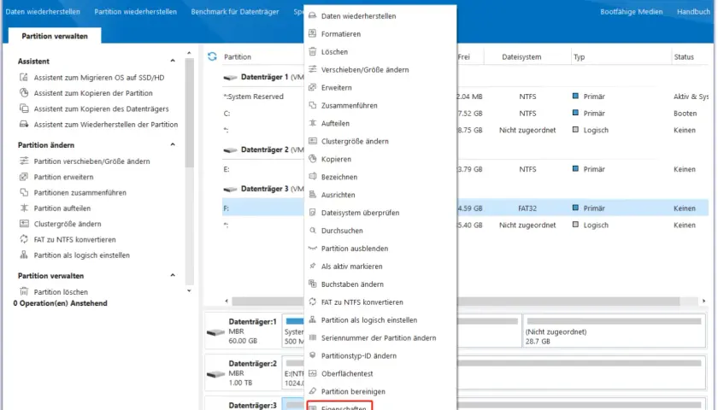718x410 pixels.
Task: Click the Verschieben/Größe ändern menu icon
Action: [x=312, y=69]
